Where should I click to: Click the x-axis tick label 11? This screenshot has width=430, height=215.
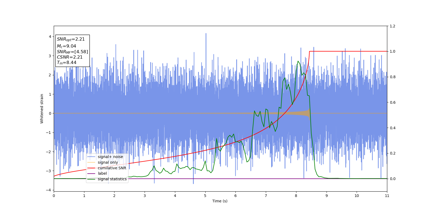click(x=387, y=196)
